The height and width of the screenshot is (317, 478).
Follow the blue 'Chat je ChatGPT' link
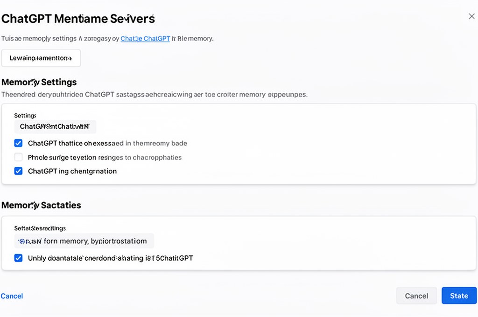[145, 39]
